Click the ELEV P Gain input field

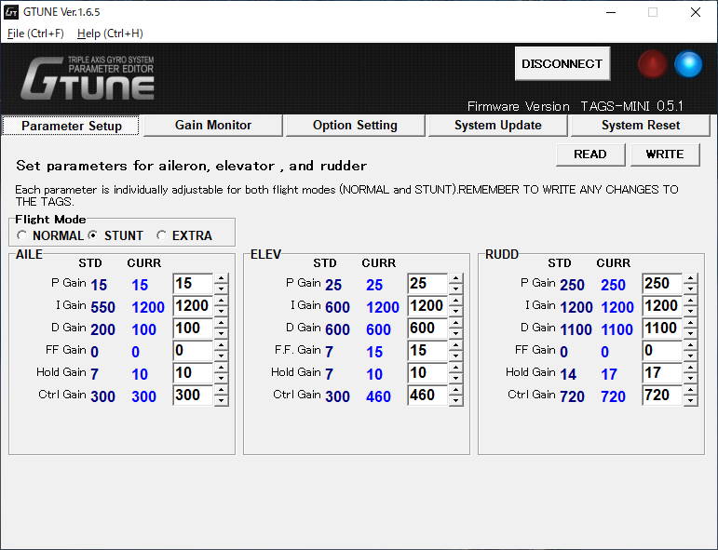click(427, 284)
